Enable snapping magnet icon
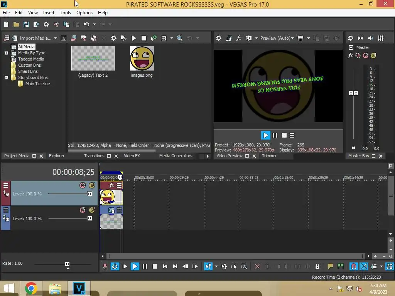The width and height of the screenshot is (395, 296). pos(353,266)
